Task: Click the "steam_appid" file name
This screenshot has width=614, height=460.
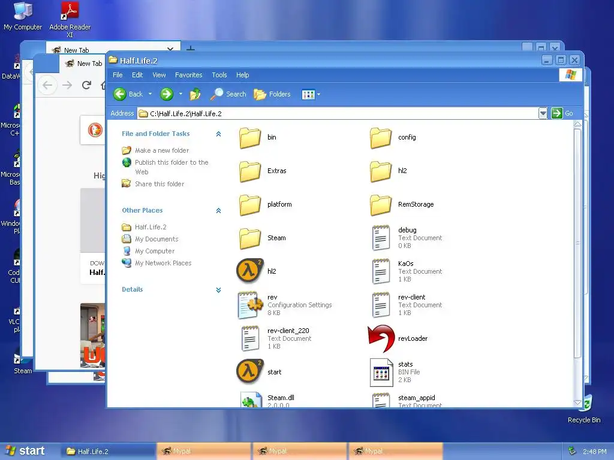Action: [x=416, y=398]
